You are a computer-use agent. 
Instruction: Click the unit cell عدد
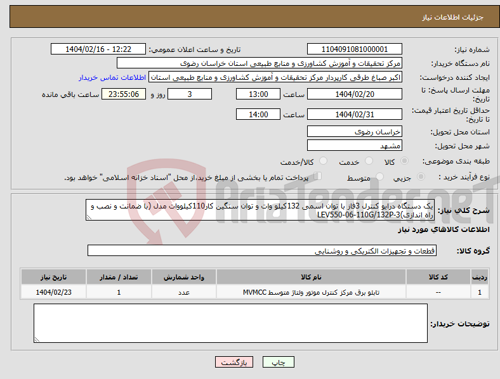pyautogui.click(x=183, y=292)
